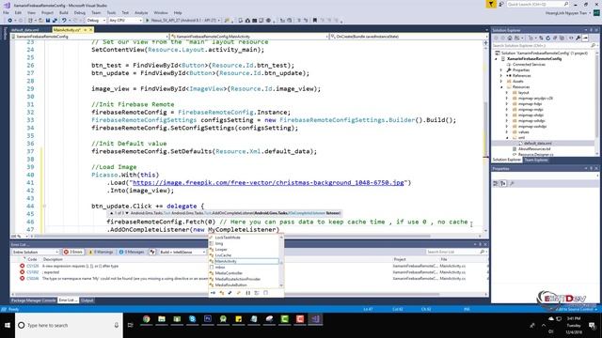Open the Entire Solution scope dropdown
Image resolution: width=602 pixels, height=338 pixels.
[x=35, y=252]
